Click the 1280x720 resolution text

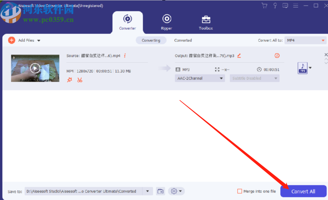point(85,71)
